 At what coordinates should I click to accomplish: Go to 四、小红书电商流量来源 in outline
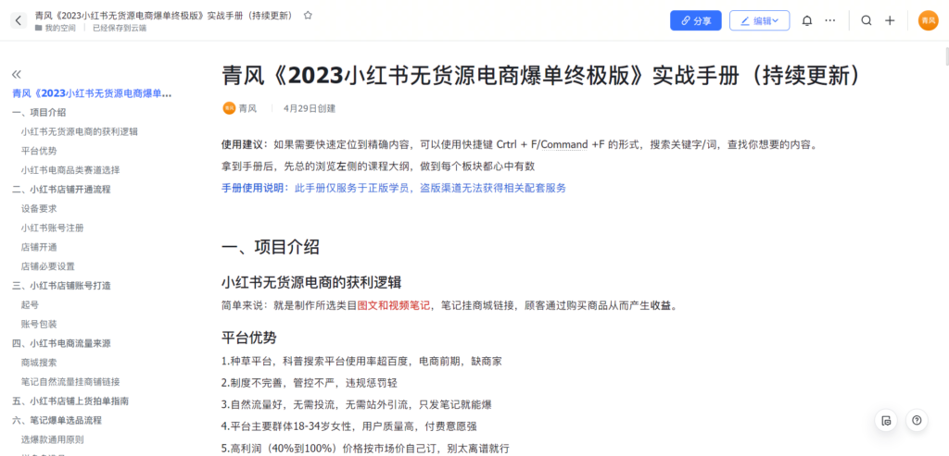[61, 343]
